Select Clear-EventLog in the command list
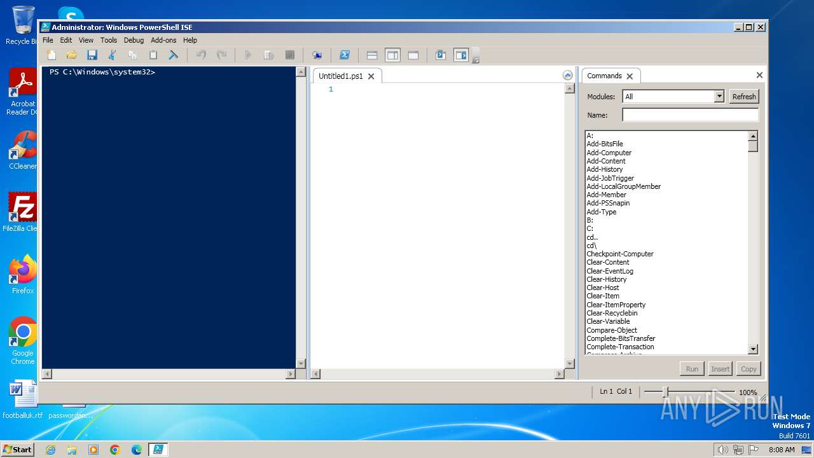The image size is (814, 458). [610, 271]
